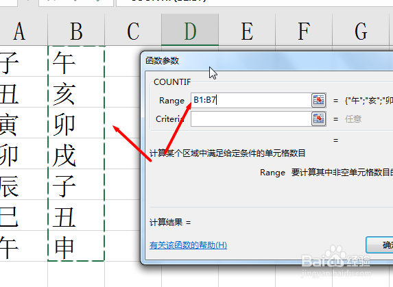Click the Range collapse-dialog icon
Image resolution: width=393 pixels, height=287 pixels.
click(318, 100)
